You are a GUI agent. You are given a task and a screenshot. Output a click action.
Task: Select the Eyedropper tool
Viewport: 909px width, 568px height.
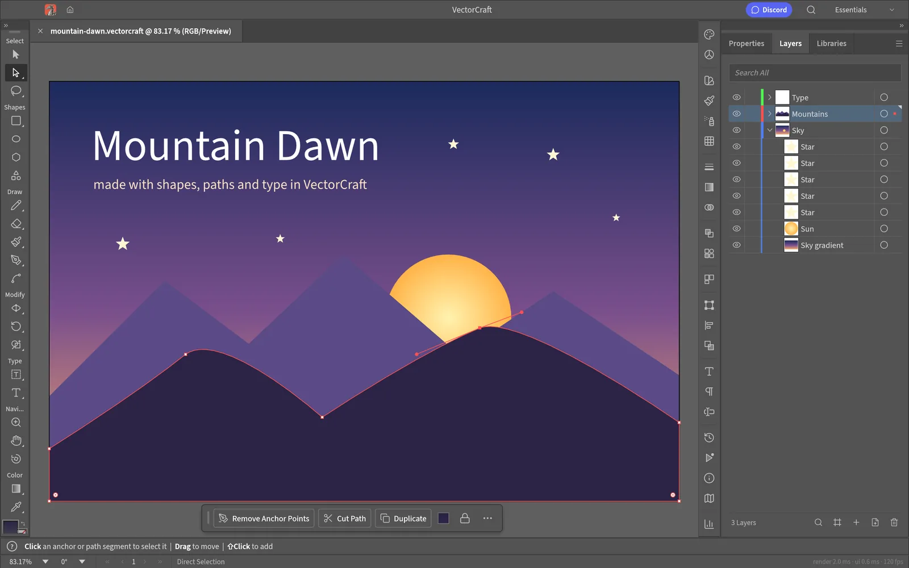tap(16, 507)
